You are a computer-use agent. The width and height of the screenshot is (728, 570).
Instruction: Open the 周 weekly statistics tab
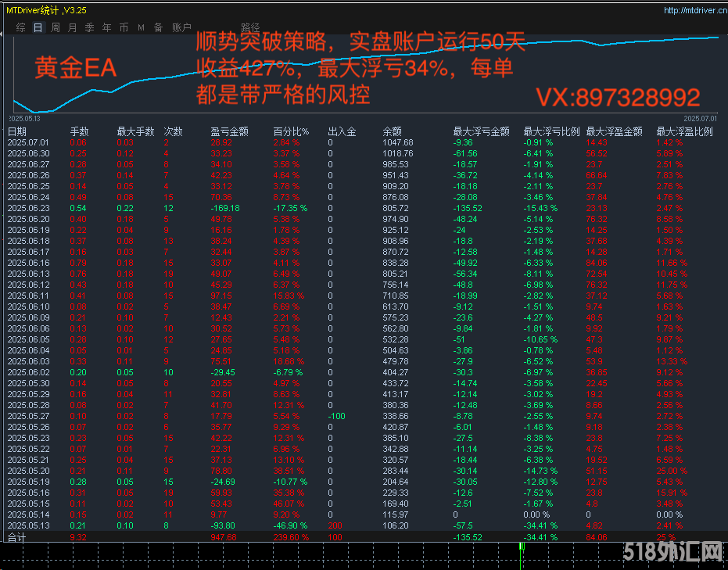coord(55,28)
